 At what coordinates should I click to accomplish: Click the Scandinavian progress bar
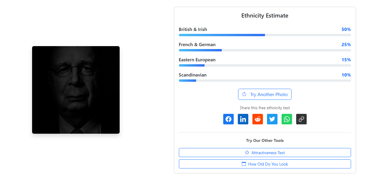tap(265, 81)
